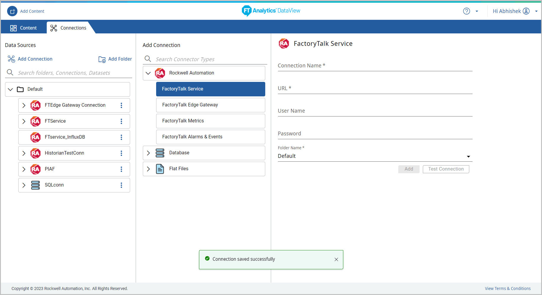
Task: Select FactoryTalk Alarms & Events connector
Action: (x=211, y=137)
